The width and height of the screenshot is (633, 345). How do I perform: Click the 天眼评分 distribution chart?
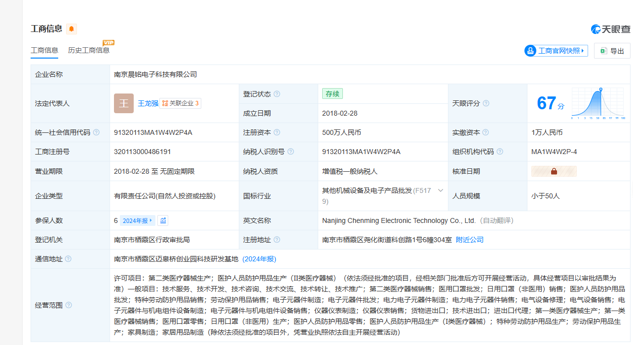coord(598,103)
